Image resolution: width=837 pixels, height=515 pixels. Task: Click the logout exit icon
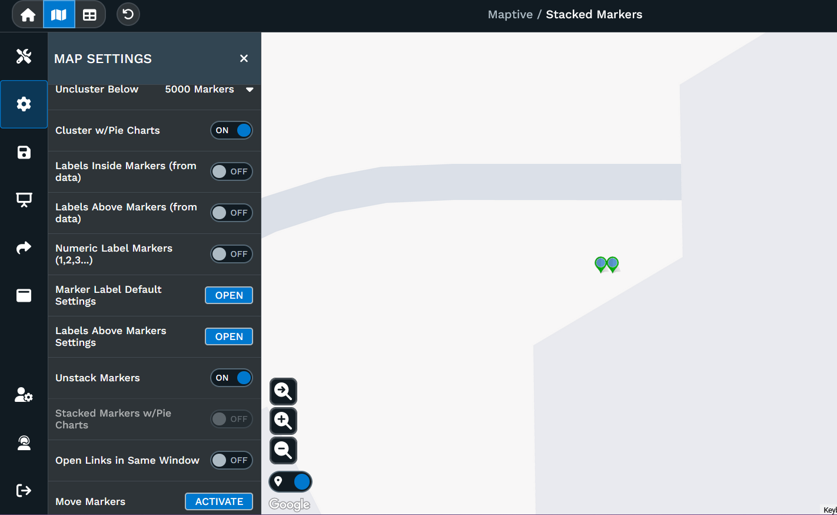[24, 490]
